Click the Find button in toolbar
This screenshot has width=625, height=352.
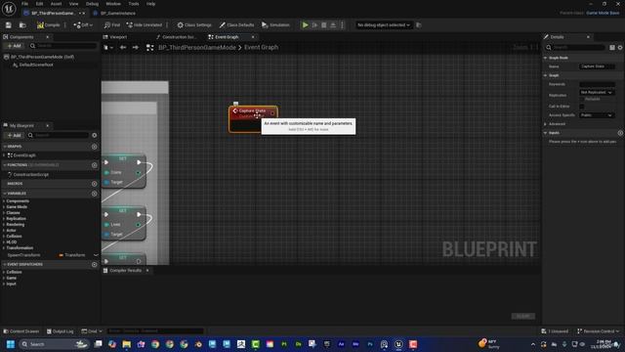point(112,25)
